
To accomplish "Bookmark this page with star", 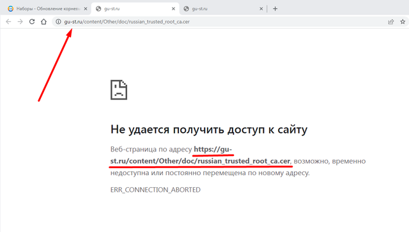I will click(403, 22).
